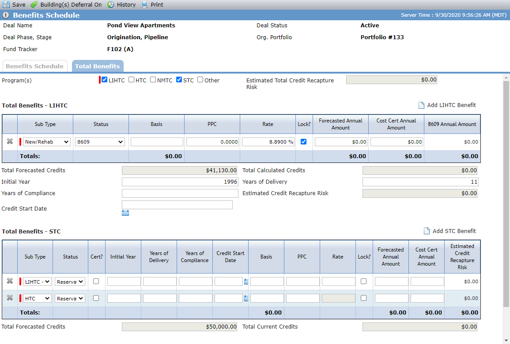Click Years of Delivery field in HTC STC row

tap(160, 298)
